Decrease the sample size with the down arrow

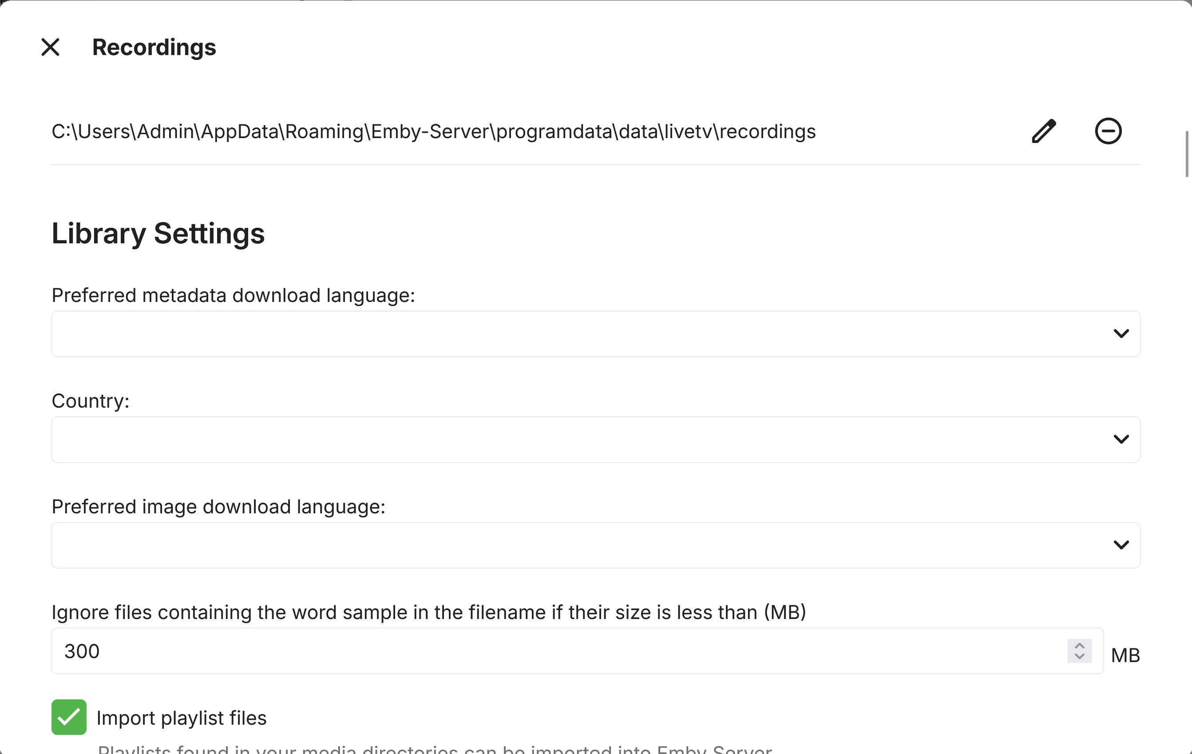(1080, 656)
